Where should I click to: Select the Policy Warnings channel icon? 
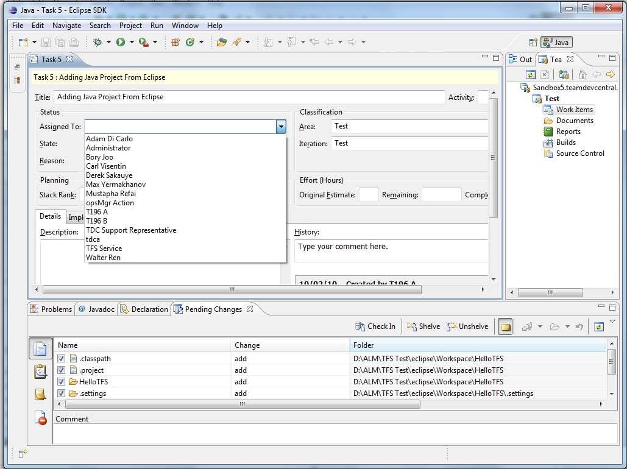(40, 418)
